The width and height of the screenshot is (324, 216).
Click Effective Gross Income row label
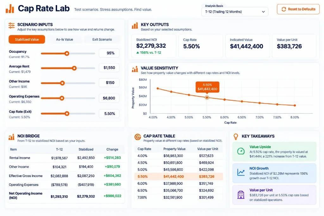click(x=26, y=176)
